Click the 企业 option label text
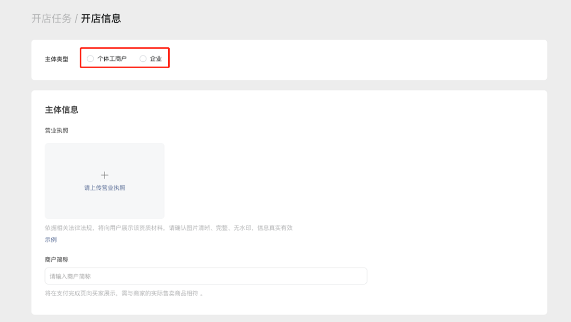The width and height of the screenshot is (571, 322). click(x=156, y=59)
